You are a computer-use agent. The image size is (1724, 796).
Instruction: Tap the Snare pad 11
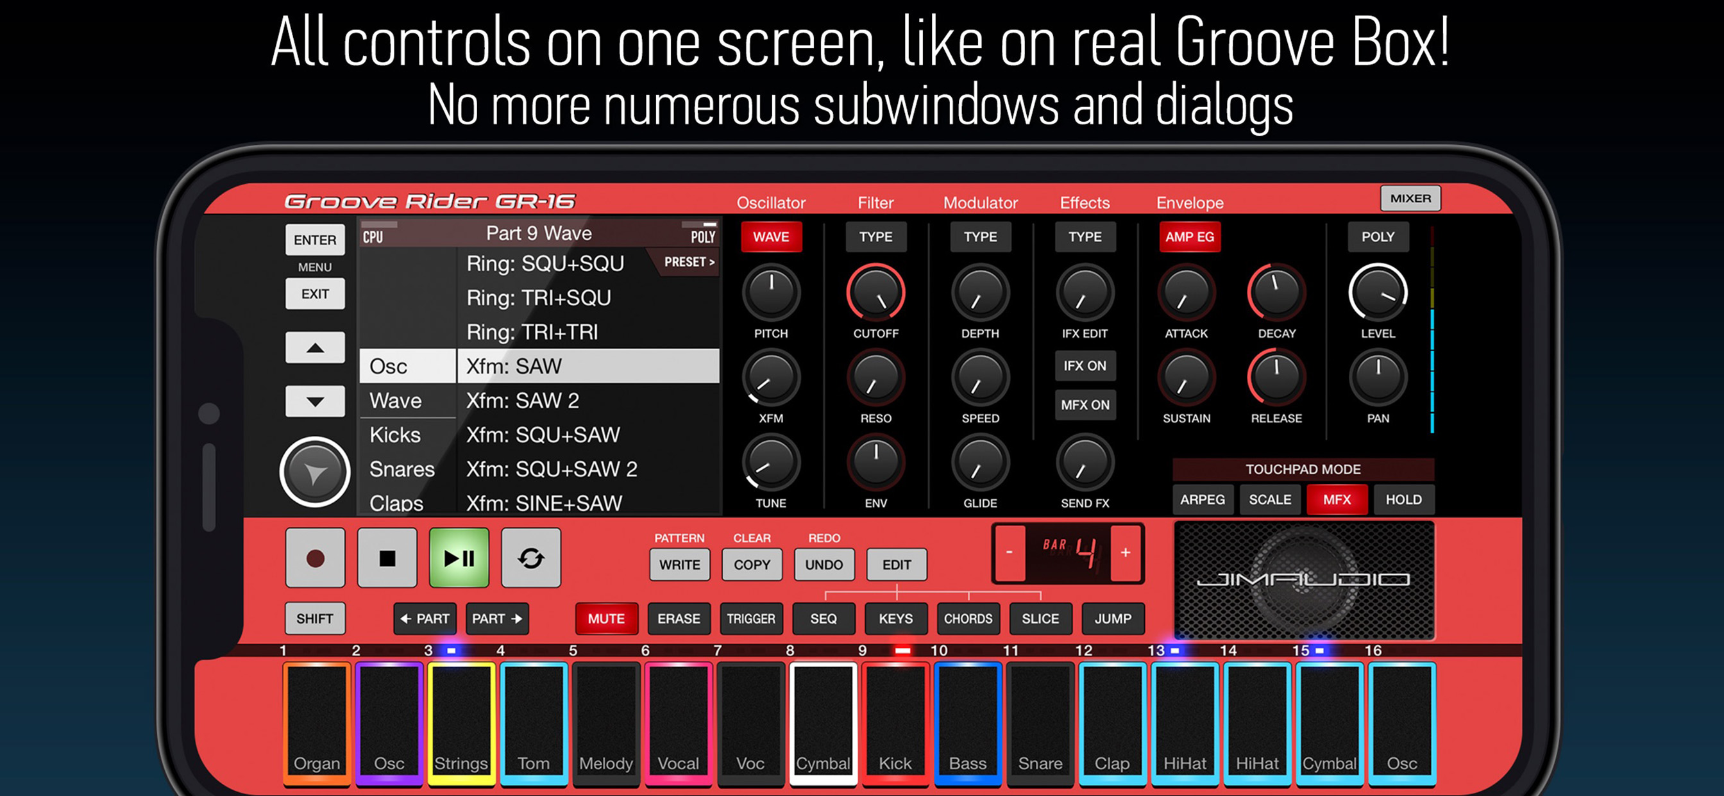pos(1040,723)
